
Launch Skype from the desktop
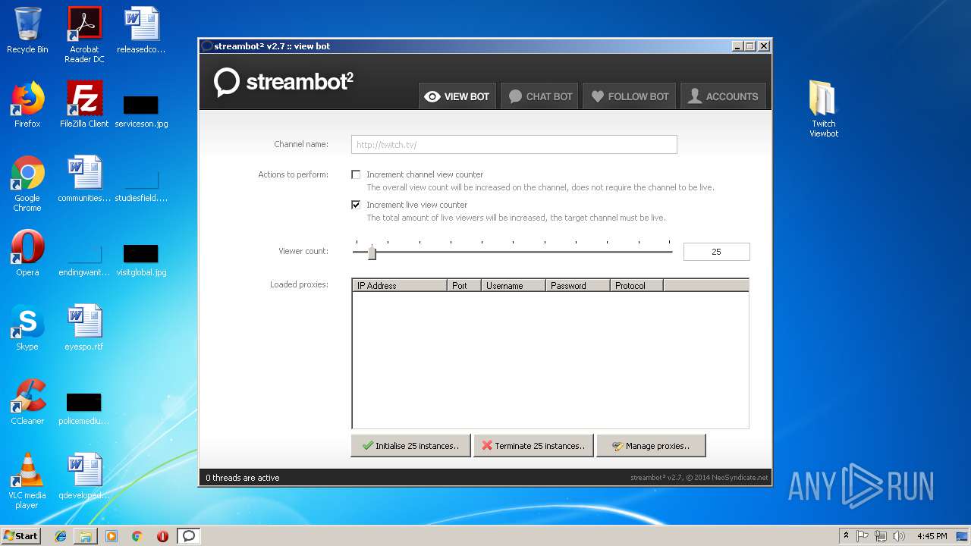tap(27, 328)
